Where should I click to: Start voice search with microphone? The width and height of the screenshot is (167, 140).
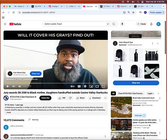coord(122,24)
